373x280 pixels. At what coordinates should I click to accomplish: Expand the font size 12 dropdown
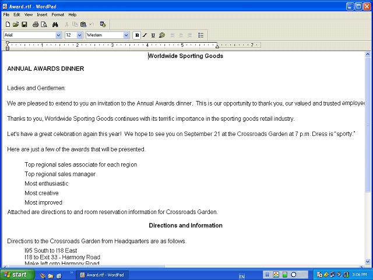[80, 35]
